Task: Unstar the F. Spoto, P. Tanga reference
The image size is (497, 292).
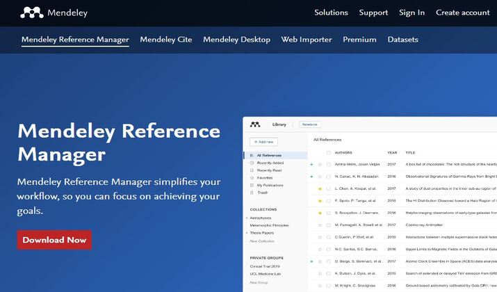Action: (x=320, y=201)
